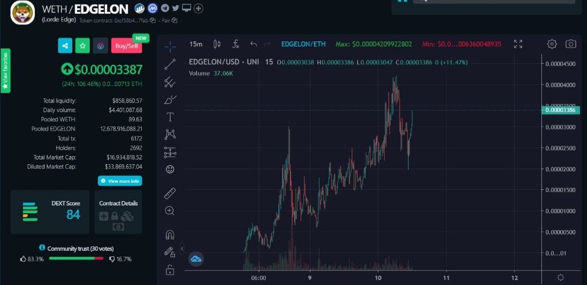Click the Daily volume value $4,401,087.68
This screenshot has width=587, height=285.
point(126,110)
